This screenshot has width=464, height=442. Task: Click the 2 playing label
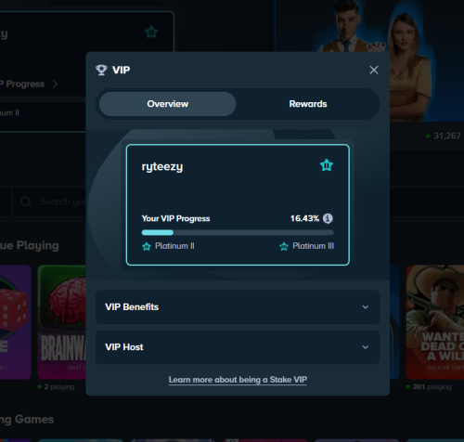coord(59,387)
